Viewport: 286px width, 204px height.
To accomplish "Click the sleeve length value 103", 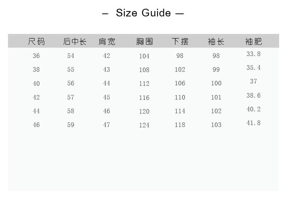I will click(x=216, y=125).
